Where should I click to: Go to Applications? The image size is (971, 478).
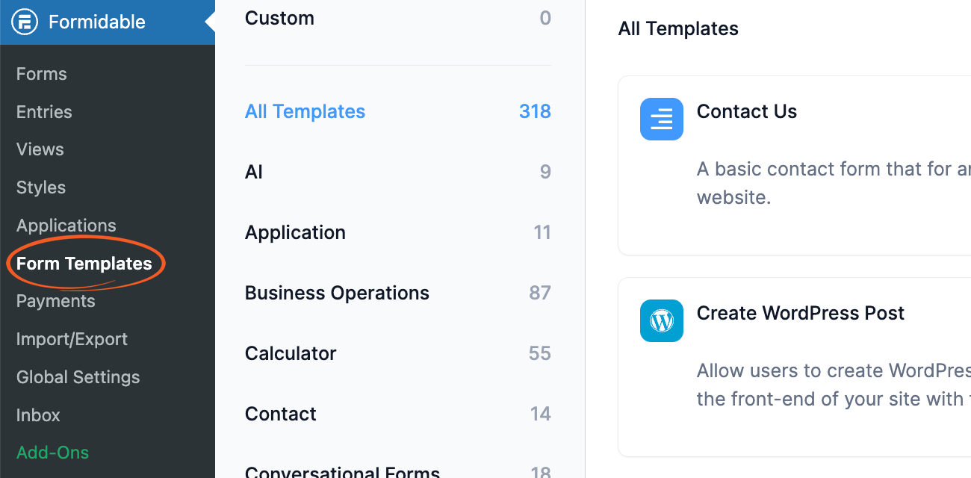(66, 225)
